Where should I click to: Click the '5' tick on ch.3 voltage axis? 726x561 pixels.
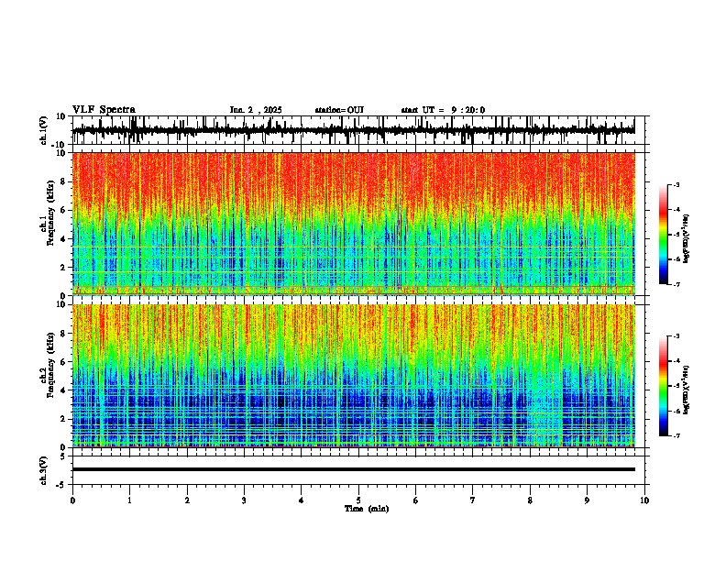[x=63, y=456]
